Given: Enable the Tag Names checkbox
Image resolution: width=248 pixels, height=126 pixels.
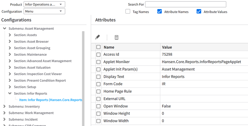Looking at the screenshot, I should point(128,11).
